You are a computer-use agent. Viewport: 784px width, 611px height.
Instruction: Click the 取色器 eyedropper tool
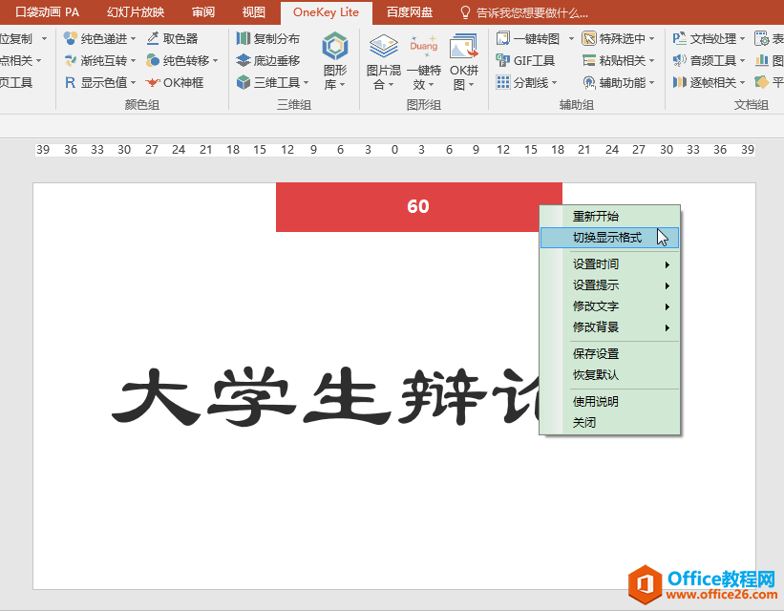pyautogui.click(x=173, y=38)
